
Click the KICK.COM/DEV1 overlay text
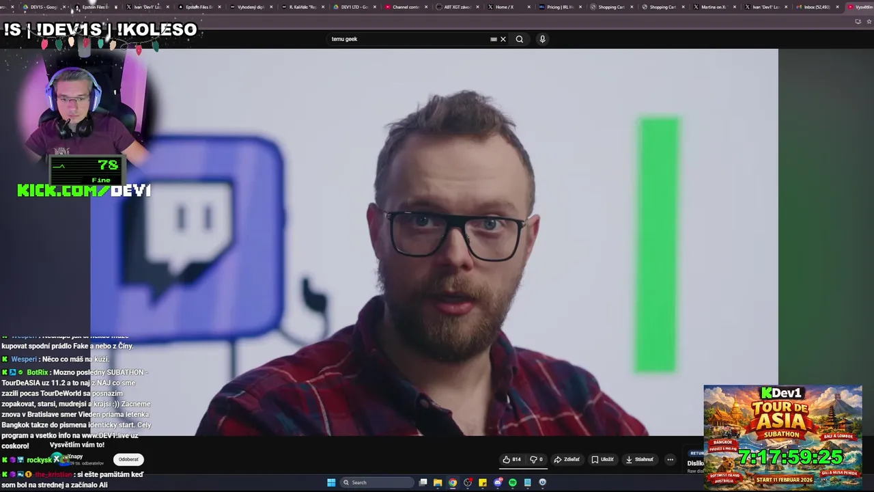pos(84,191)
